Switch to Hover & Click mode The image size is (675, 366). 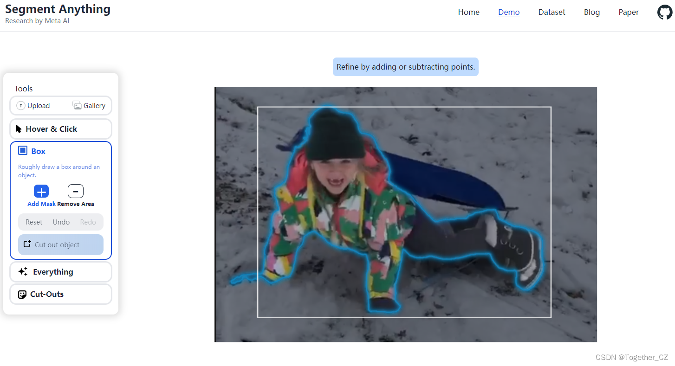click(x=61, y=129)
